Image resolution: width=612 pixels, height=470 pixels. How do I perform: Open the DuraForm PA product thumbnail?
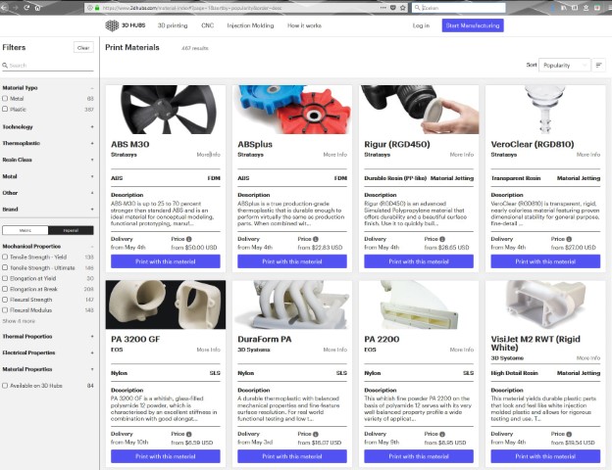[292, 305]
